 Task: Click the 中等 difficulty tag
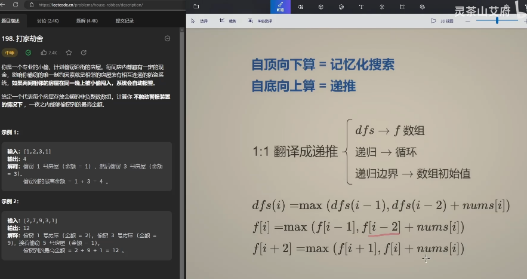(10, 53)
